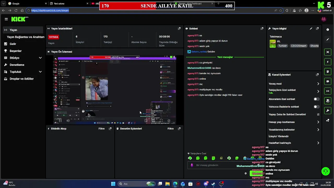The image size is (334, 188).
Task: Click the stream preview video
Action: (x=115, y=90)
